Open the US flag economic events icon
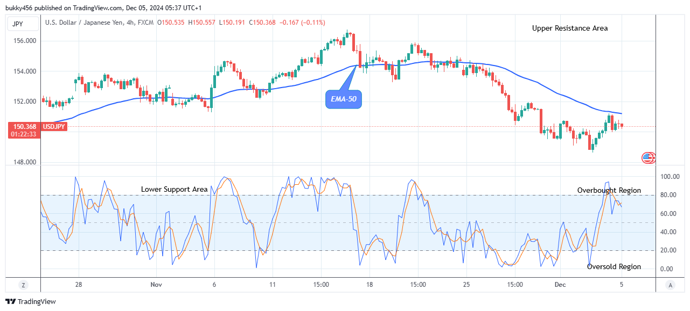 tap(648, 157)
